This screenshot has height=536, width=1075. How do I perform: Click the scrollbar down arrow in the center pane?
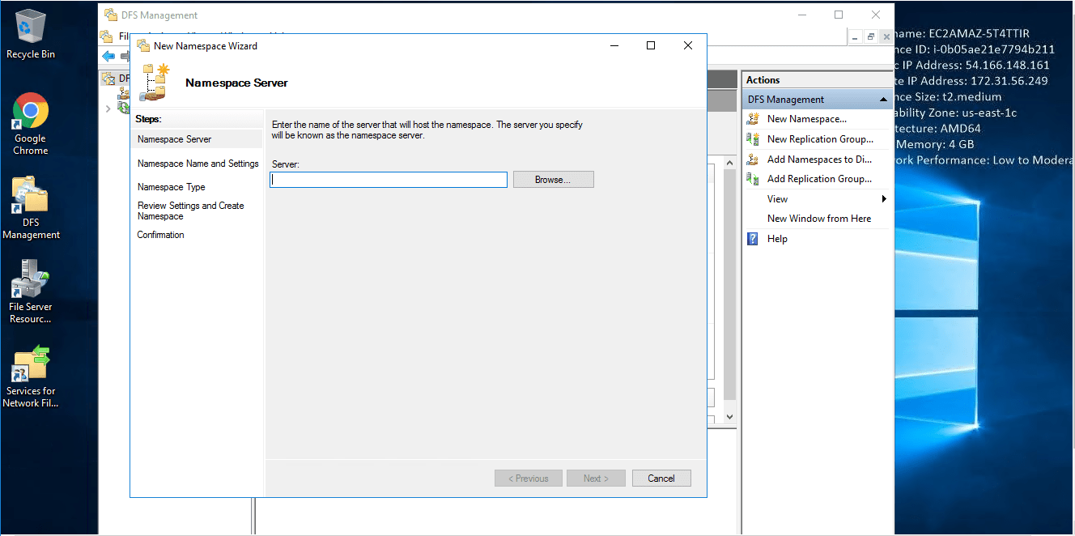click(x=729, y=416)
